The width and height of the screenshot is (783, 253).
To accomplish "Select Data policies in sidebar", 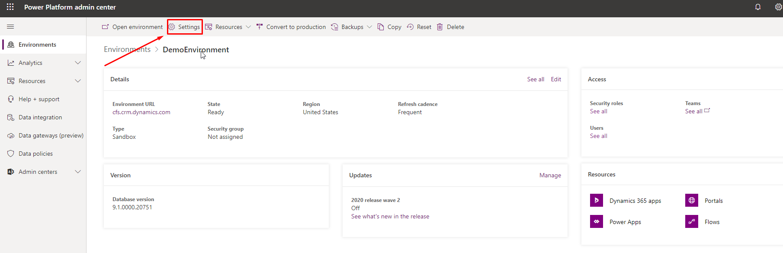I will pyautogui.click(x=43, y=154).
